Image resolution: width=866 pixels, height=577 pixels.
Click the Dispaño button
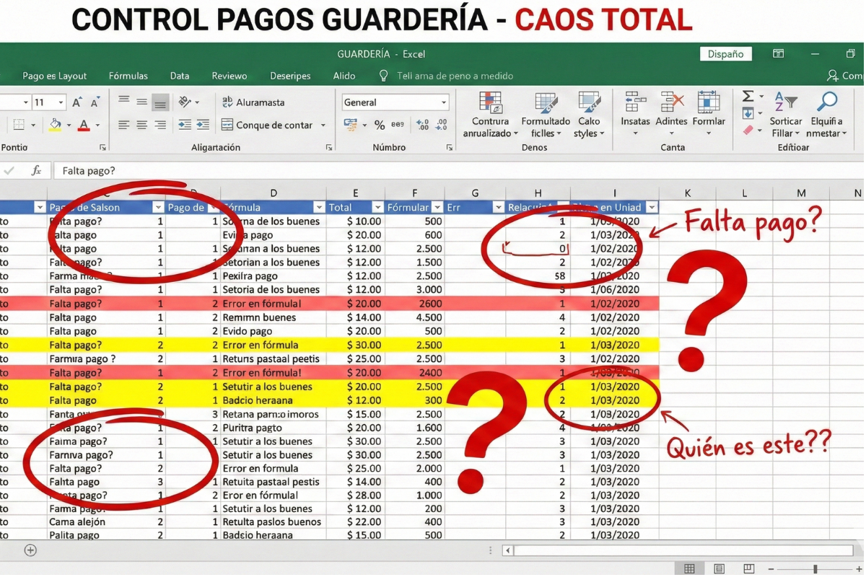point(725,53)
